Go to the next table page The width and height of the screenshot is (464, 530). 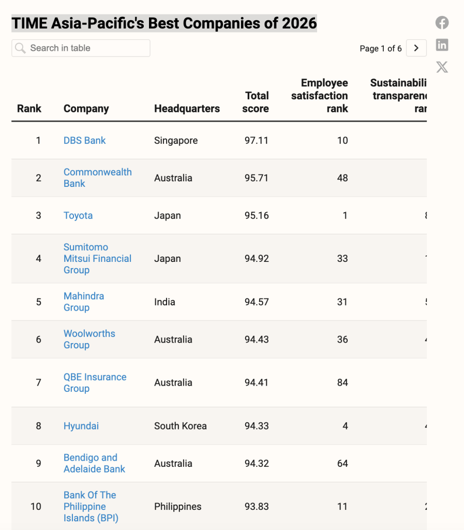point(416,48)
